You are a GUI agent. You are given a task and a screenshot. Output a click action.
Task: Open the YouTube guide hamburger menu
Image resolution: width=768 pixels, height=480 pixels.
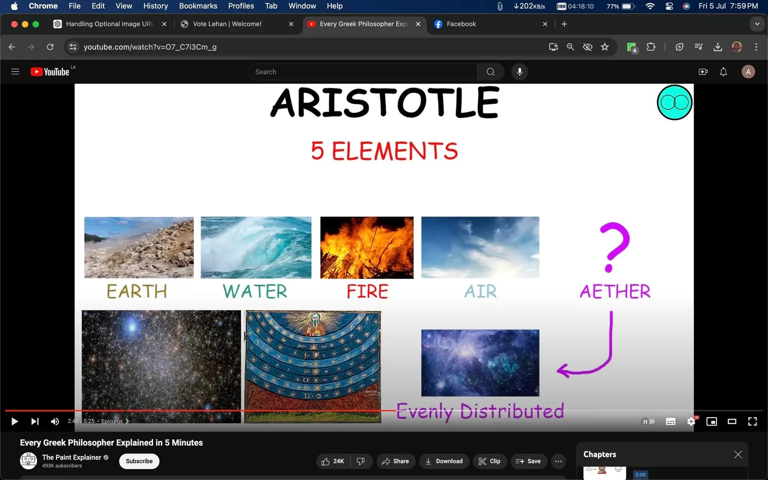pyautogui.click(x=15, y=71)
